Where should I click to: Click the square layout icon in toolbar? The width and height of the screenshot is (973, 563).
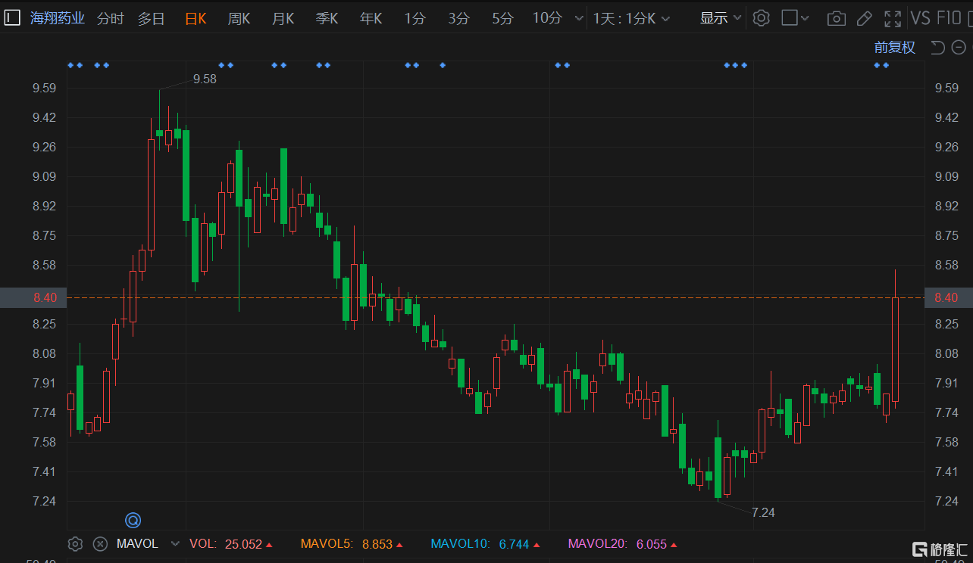[x=790, y=18]
